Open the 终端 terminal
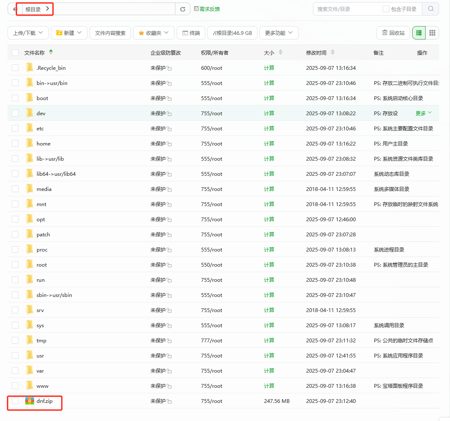This screenshot has height=421, width=450. point(191,33)
